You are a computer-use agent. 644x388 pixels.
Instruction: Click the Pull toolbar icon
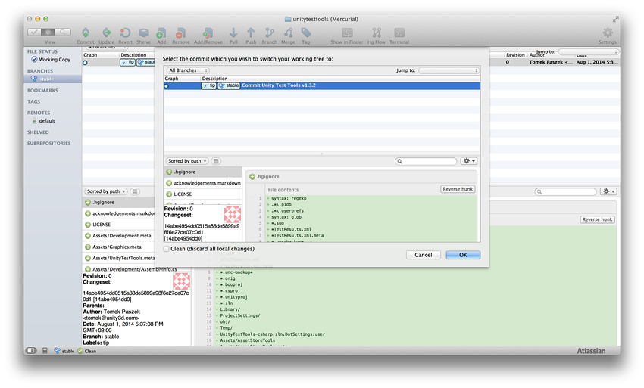pos(233,33)
